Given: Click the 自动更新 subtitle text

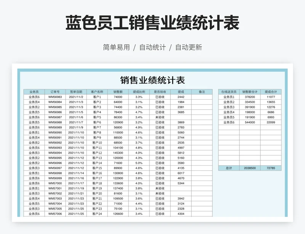Looking at the screenshot, I should pos(188,47).
